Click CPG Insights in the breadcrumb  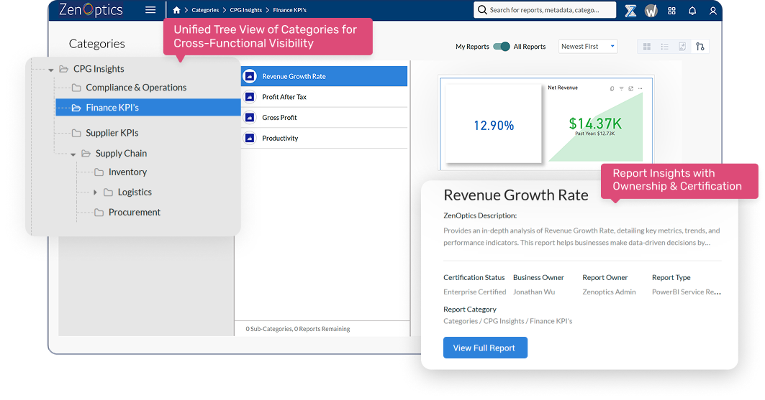click(245, 10)
